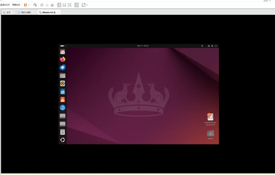Image resolution: width=275 pixels, height=175 pixels.
Task: Open the power menu icon in the top bar
Action: (x=216, y=46)
